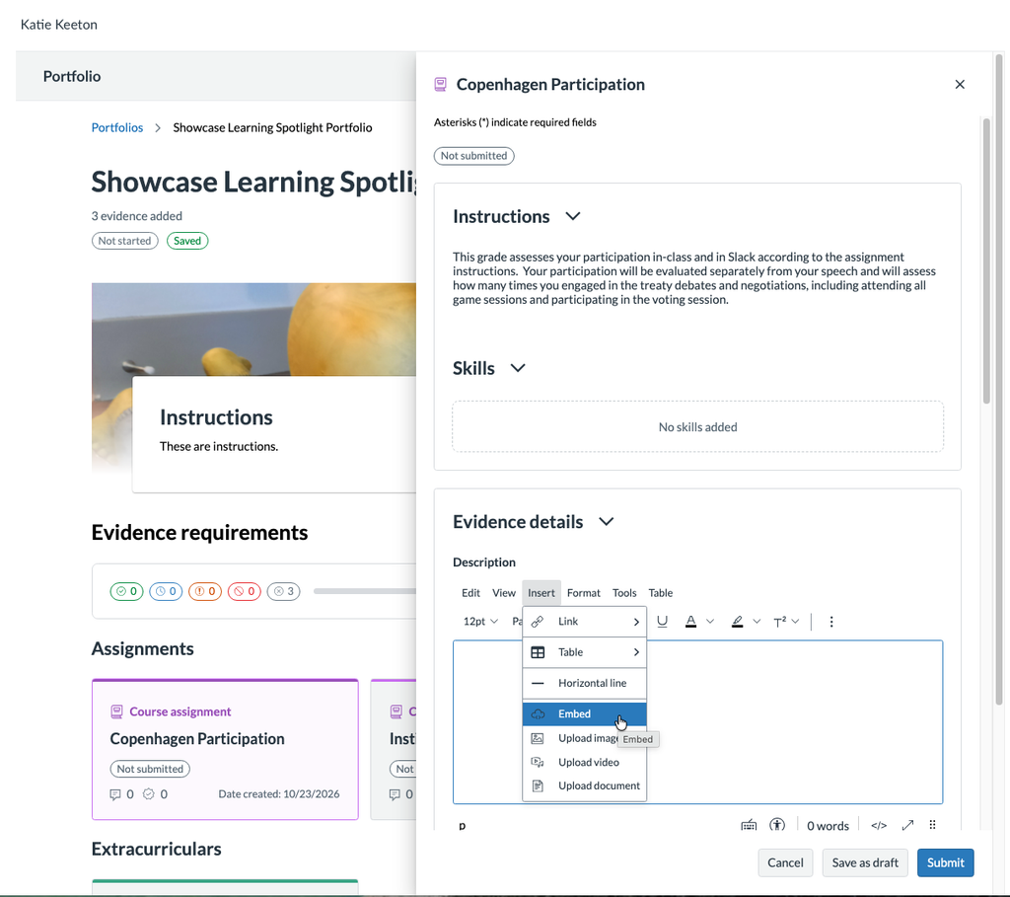Screen dimensions: 1010x897
Task: Open the keyboard shortcuts icon
Action: (x=749, y=825)
